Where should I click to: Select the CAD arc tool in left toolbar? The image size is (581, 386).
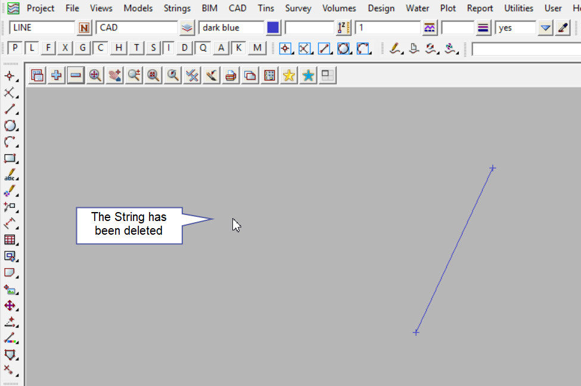(x=10, y=142)
